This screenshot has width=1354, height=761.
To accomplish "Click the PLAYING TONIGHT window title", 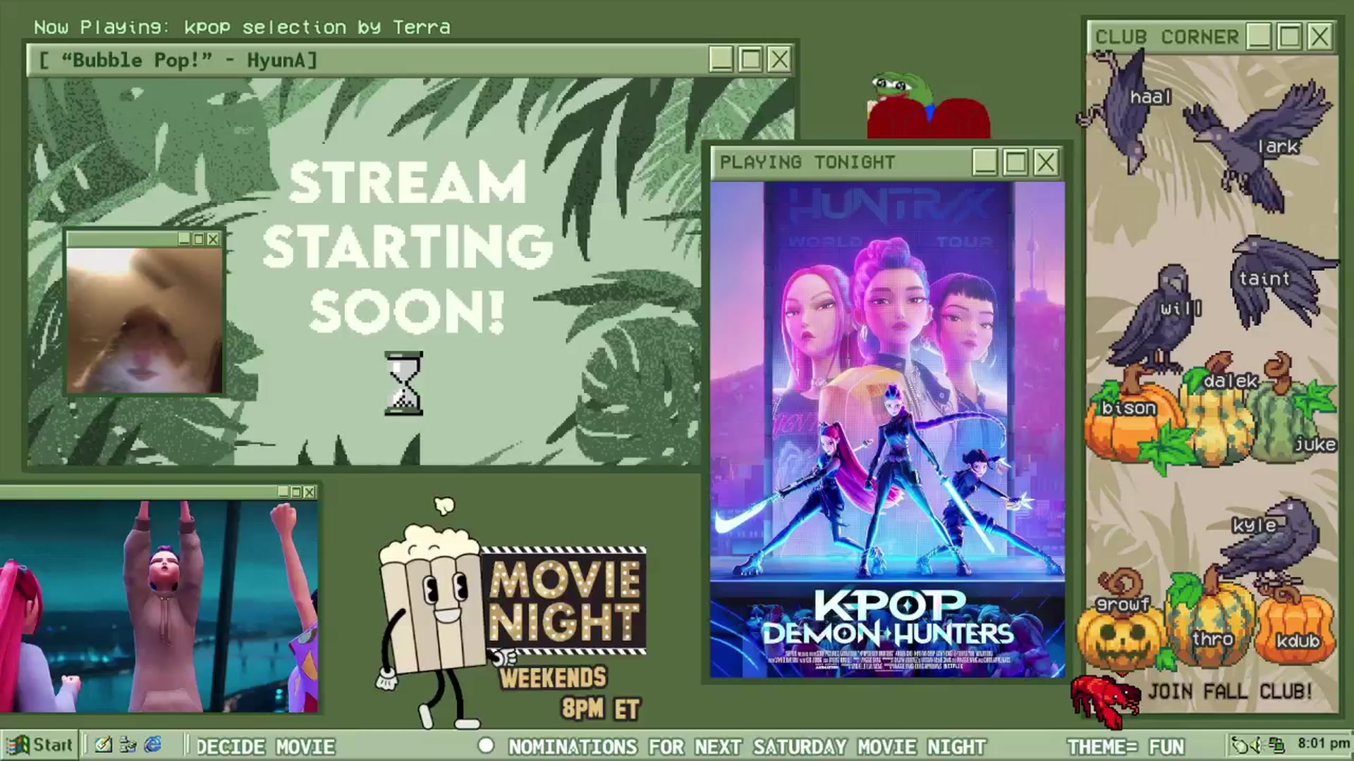I will coord(807,162).
